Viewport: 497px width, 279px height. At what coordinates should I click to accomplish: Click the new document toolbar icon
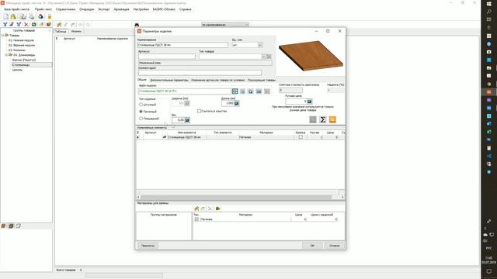pos(5,16)
